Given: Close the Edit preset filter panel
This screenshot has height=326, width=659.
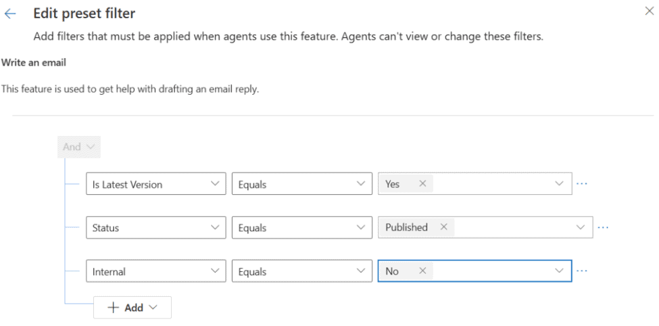Looking at the screenshot, I should (x=650, y=10).
